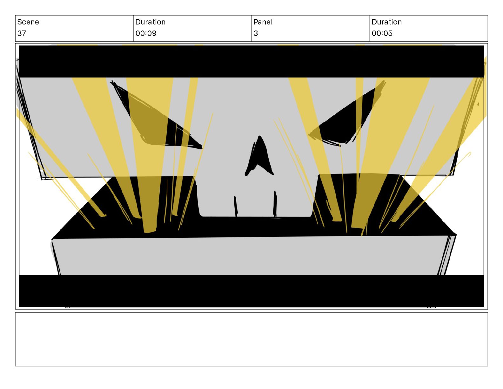Select the scene number 37
Image resolution: width=503 pixels, height=389 pixels.
pyautogui.click(x=22, y=33)
